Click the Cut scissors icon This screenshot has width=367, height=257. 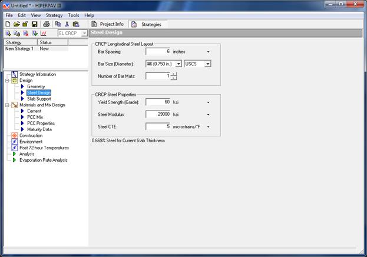(x=67, y=24)
